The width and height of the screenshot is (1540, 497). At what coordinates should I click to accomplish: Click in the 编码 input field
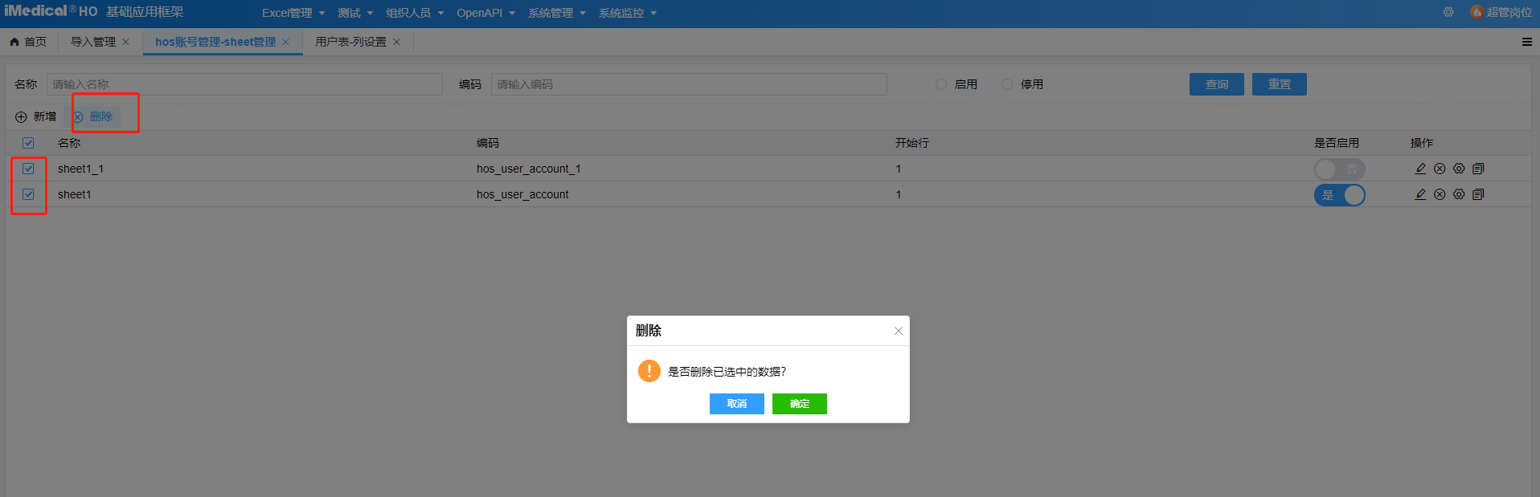[x=688, y=84]
